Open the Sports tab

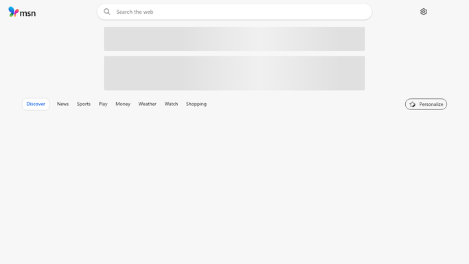tap(84, 104)
